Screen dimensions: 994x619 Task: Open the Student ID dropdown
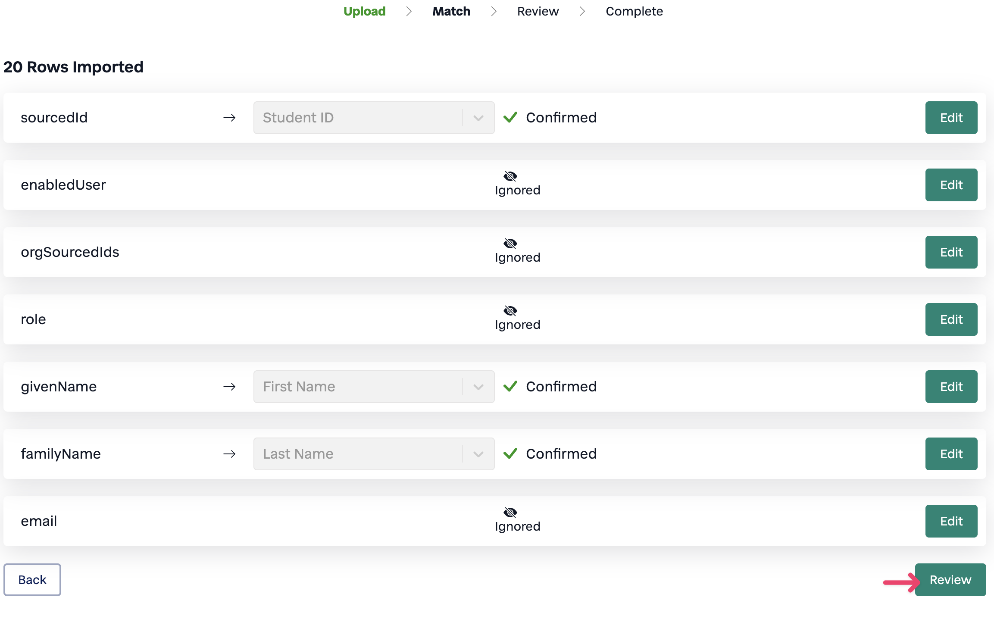tap(373, 118)
